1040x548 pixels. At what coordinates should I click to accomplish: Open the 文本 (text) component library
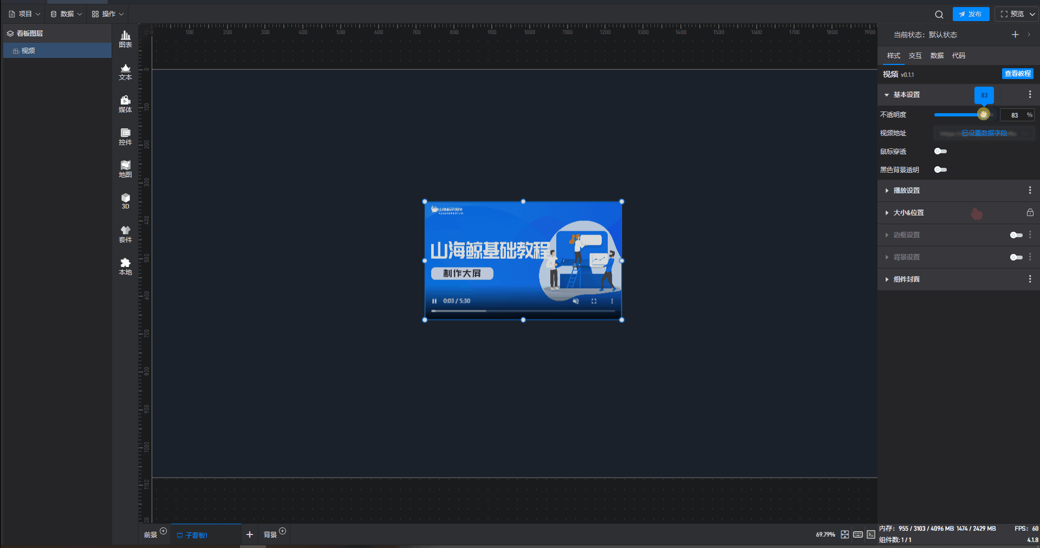point(125,71)
